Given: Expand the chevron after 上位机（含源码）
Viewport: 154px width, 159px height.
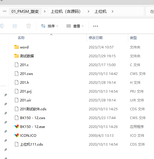Looking at the screenshot, I should coord(88,11).
